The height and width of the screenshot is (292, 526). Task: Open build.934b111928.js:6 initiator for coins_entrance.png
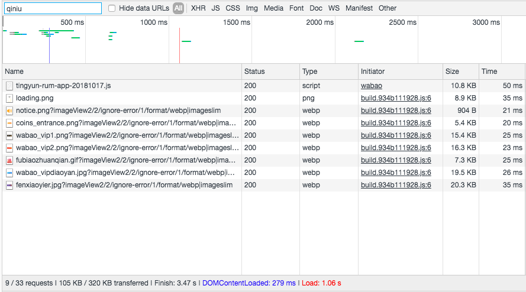396,123
